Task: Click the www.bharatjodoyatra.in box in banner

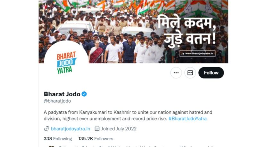Action: pyautogui.click(x=197, y=54)
